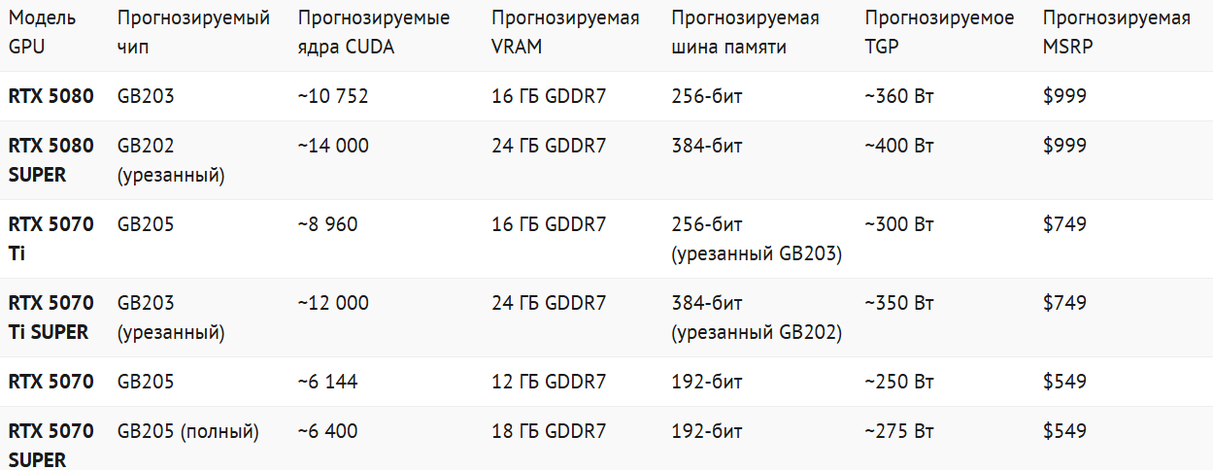The image size is (1213, 470).
Task: Click the '(урезанный GB203)' memory bus note
Action: [x=757, y=254]
